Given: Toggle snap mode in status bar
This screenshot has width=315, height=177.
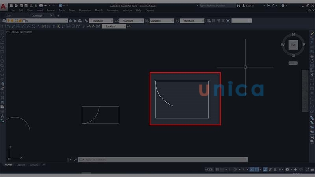Looking at the screenshot, I should coord(222,170).
